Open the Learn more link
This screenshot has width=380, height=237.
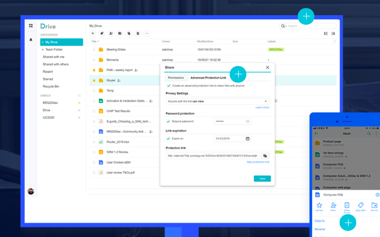[x=262, y=107]
